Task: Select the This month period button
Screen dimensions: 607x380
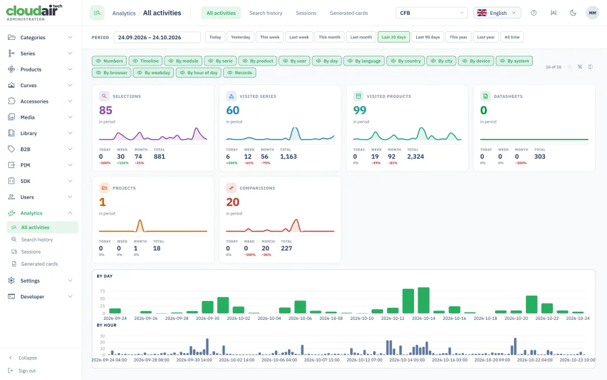Action: click(329, 37)
